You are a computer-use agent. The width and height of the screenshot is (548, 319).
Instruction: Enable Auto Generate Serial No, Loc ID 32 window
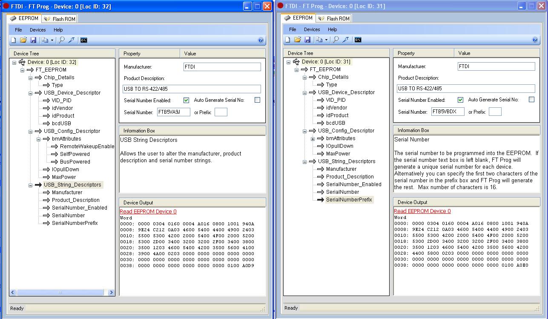(x=257, y=100)
